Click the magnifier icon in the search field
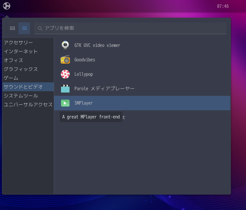 point(40,28)
